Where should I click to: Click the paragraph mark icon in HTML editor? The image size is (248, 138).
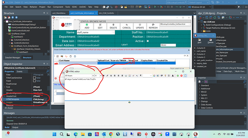click(141, 76)
